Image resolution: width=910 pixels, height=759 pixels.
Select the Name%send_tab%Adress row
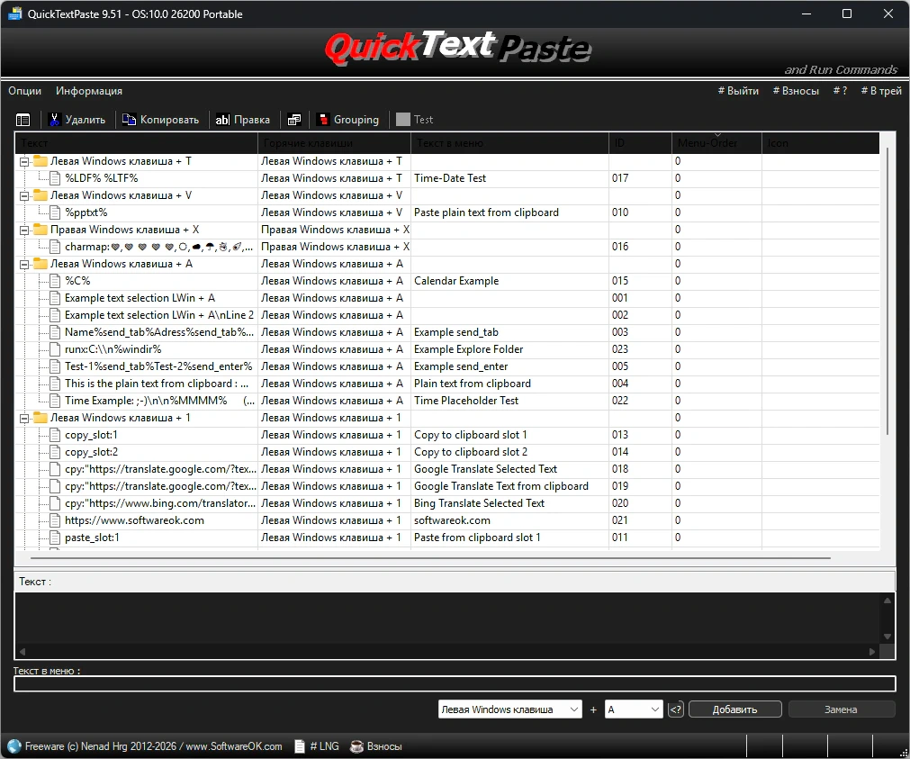pyautogui.click(x=446, y=332)
